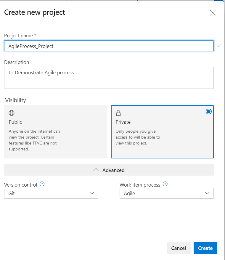Image resolution: width=225 pixels, height=260 pixels.
Task: Close the Create new project dialog
Action: tap(213, 13)
